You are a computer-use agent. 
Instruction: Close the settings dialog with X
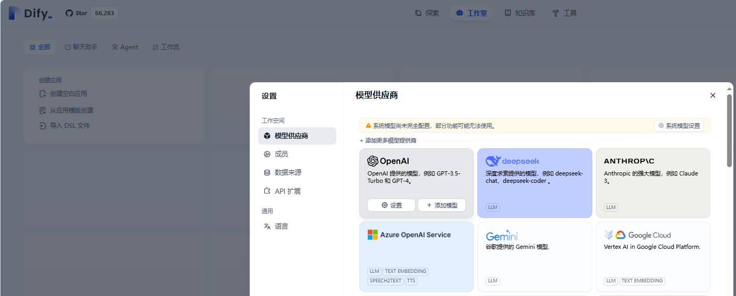coord(712,95)
